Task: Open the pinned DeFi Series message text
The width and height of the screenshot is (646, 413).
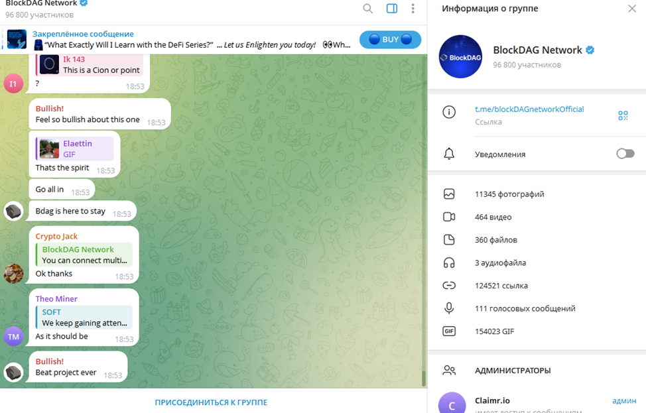Action: pos(192,45)
